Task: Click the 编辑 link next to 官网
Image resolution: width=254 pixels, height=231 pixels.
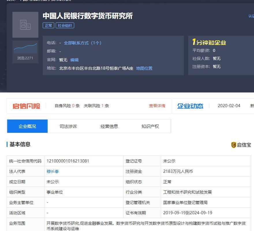Action: coord(74,60)
